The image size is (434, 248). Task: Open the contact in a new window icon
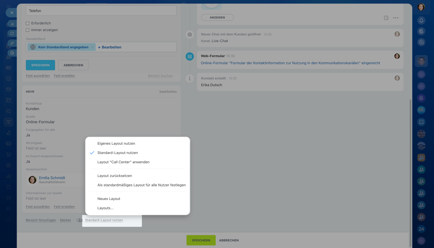click(x=12, y=33)
